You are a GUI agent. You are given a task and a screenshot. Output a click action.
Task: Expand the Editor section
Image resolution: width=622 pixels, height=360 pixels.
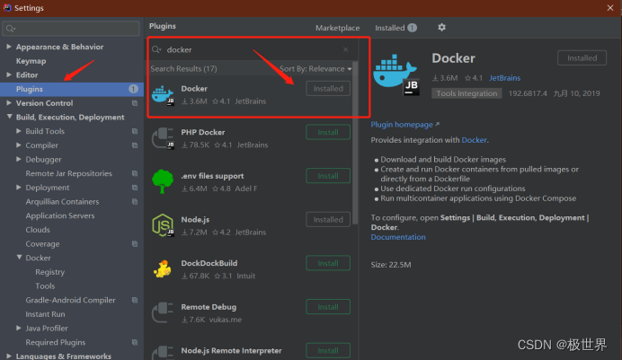tap(9, 75)
